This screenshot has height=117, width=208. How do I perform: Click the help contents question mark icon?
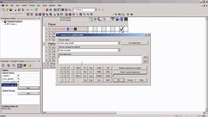36,10
